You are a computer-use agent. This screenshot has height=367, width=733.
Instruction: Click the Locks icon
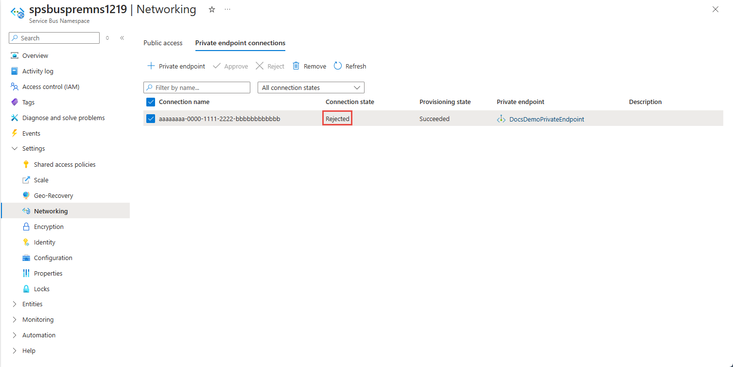pos(26,289)
